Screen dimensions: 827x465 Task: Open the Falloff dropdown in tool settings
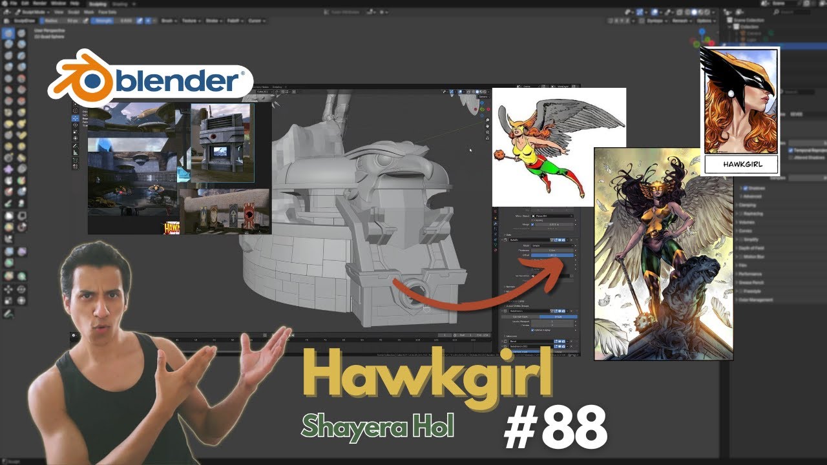coord(235,21)
